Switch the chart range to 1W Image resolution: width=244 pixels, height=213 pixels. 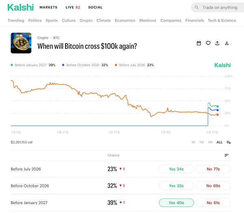coord(201,142)
